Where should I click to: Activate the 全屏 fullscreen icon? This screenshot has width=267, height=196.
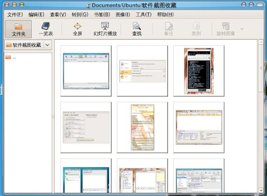pos(78,29)
